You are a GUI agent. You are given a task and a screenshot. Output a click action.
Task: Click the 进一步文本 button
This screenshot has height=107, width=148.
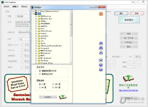pyautogui.click(x=129, y=38)
